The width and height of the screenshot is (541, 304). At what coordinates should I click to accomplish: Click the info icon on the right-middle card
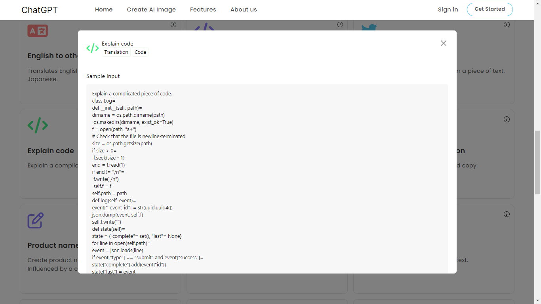[x=507, y=119]
